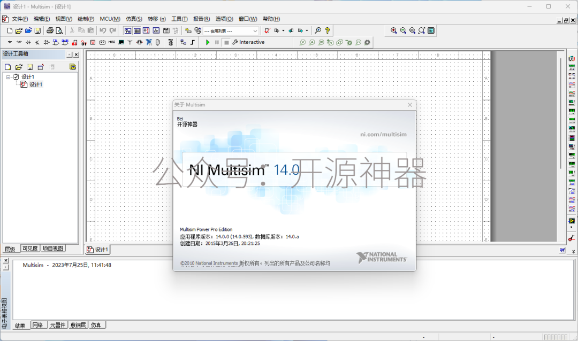Screen dimensions: 578x341
Task: Open the 编辑(E) menu
Action: click(x=42, y=19)
